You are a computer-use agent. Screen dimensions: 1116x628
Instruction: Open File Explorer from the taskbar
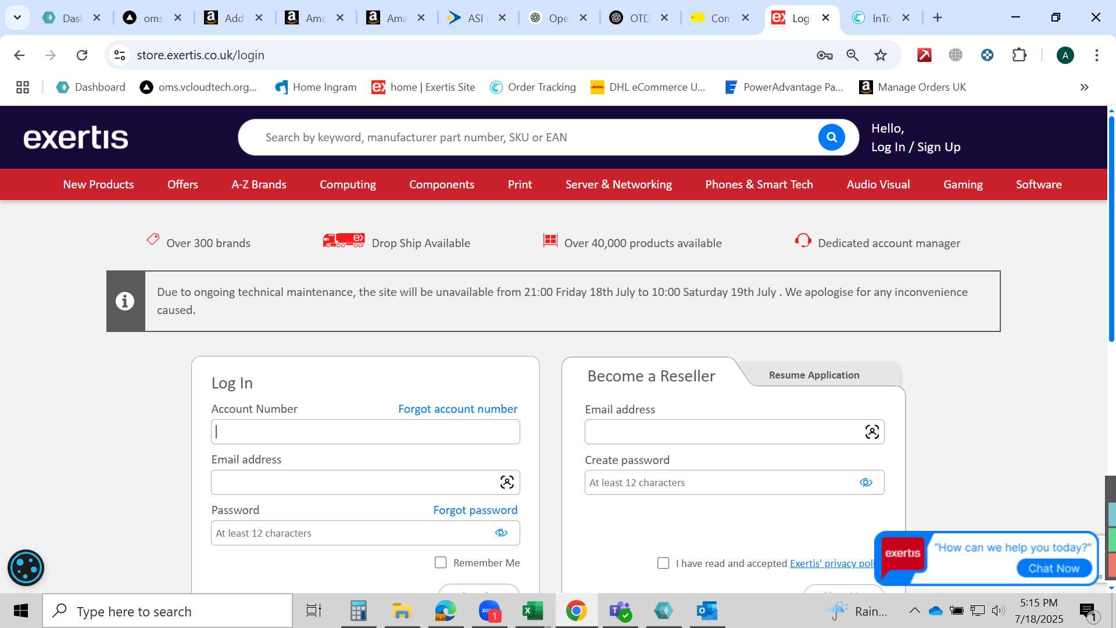(x=402, y=611)
